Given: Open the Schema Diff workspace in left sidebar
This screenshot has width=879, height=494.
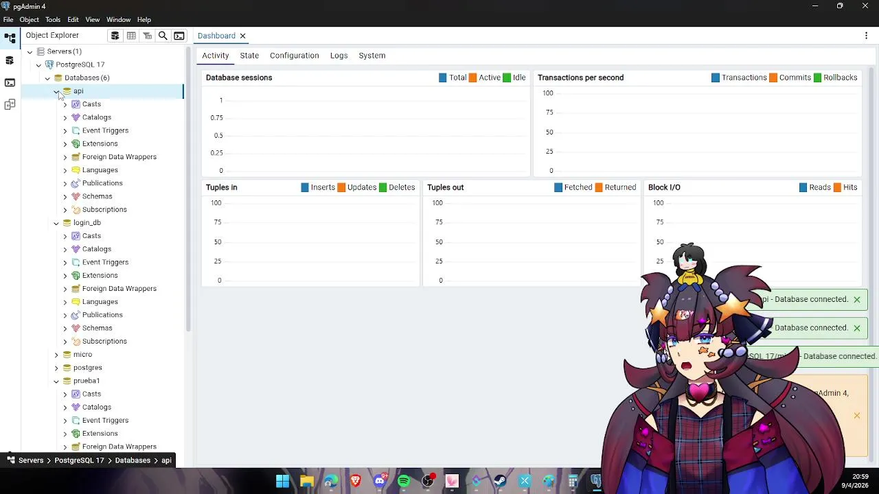Looking at the screenshot, I should tap(10, 104).
